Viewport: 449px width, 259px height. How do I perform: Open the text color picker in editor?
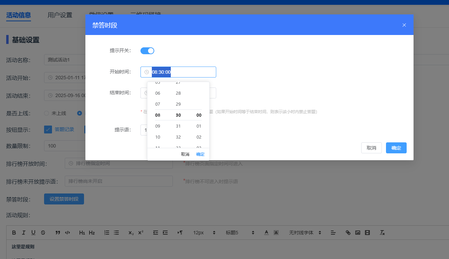(x=267, y=233)
